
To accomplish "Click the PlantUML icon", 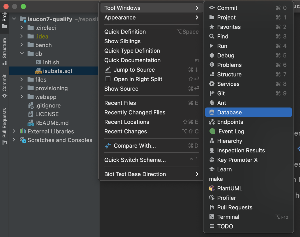I will pyautogui.click(x=212, y=188).
